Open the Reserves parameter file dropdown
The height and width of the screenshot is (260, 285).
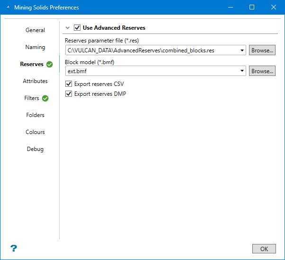tap(242, 50)
